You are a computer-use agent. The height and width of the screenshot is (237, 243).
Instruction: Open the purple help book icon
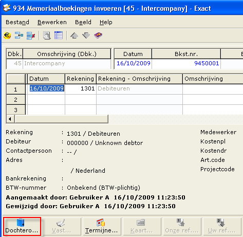pyautogui.click(x=98, y=35)
